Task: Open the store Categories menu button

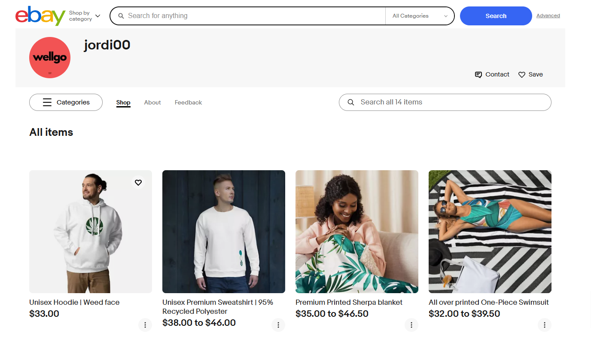Action: click(66, 102)
